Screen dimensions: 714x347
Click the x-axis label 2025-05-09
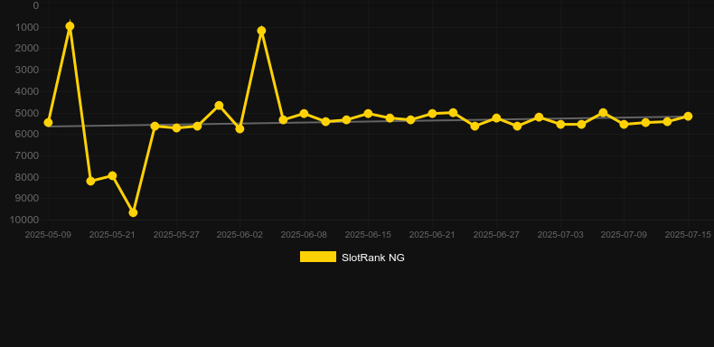(x=48, y=235)
